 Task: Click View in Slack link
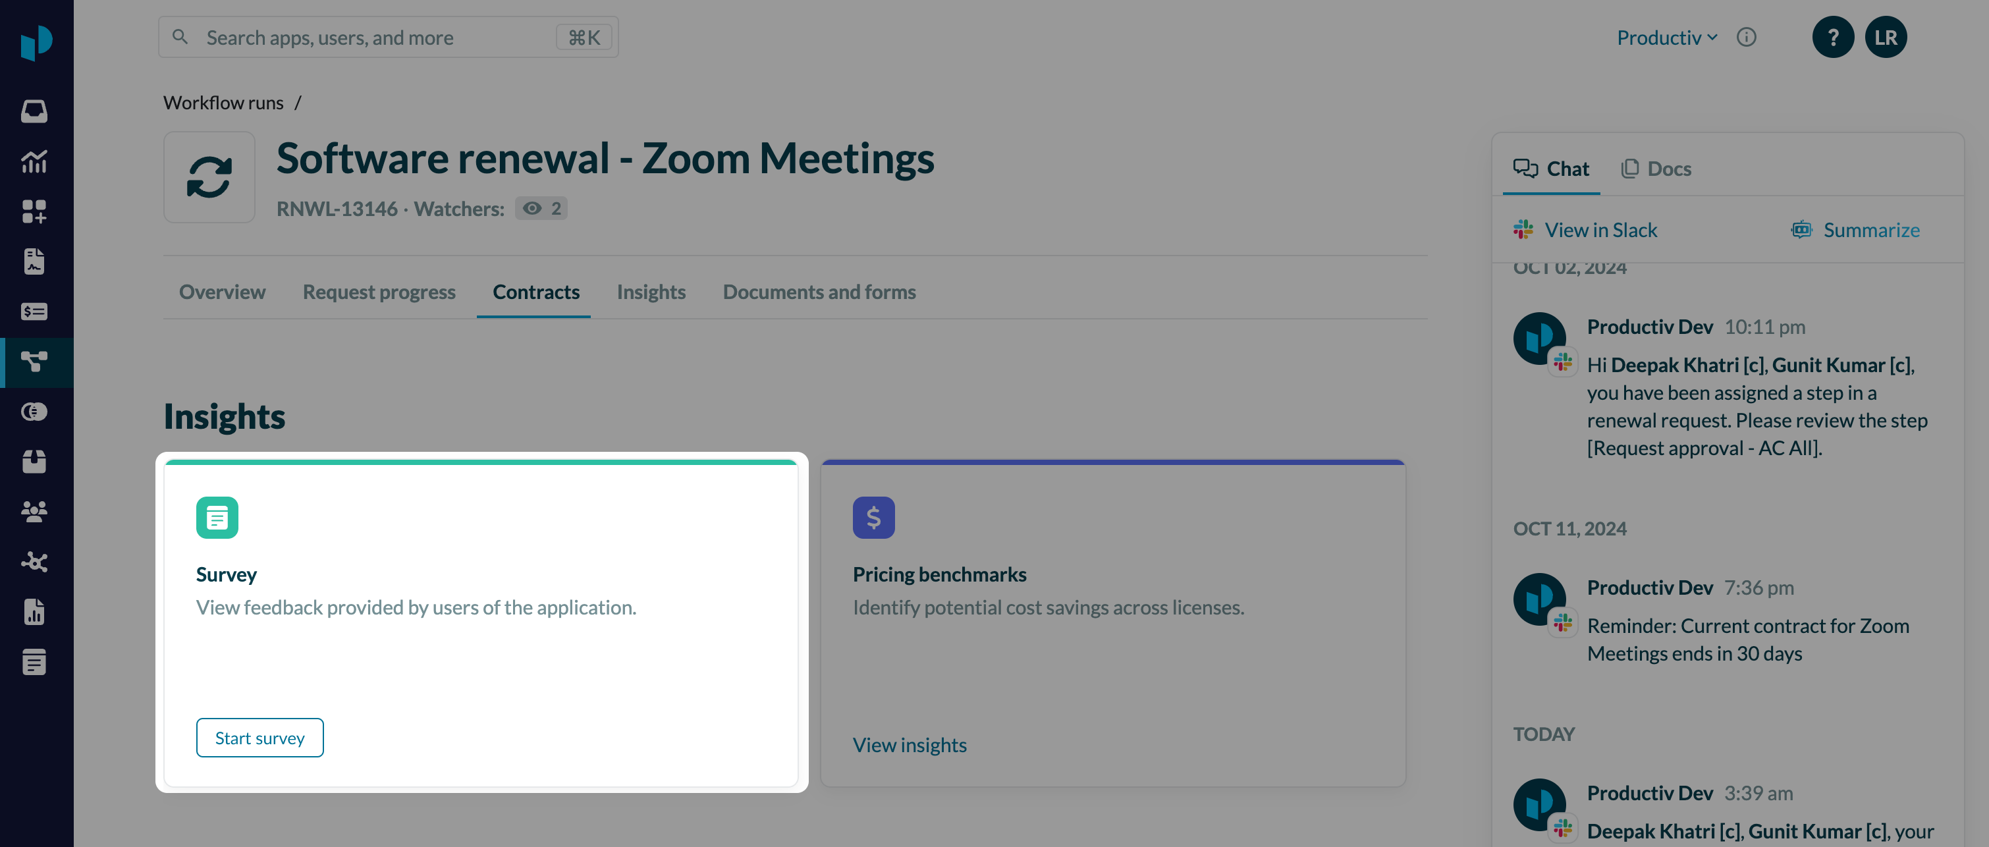click(x=1600, y=230)
